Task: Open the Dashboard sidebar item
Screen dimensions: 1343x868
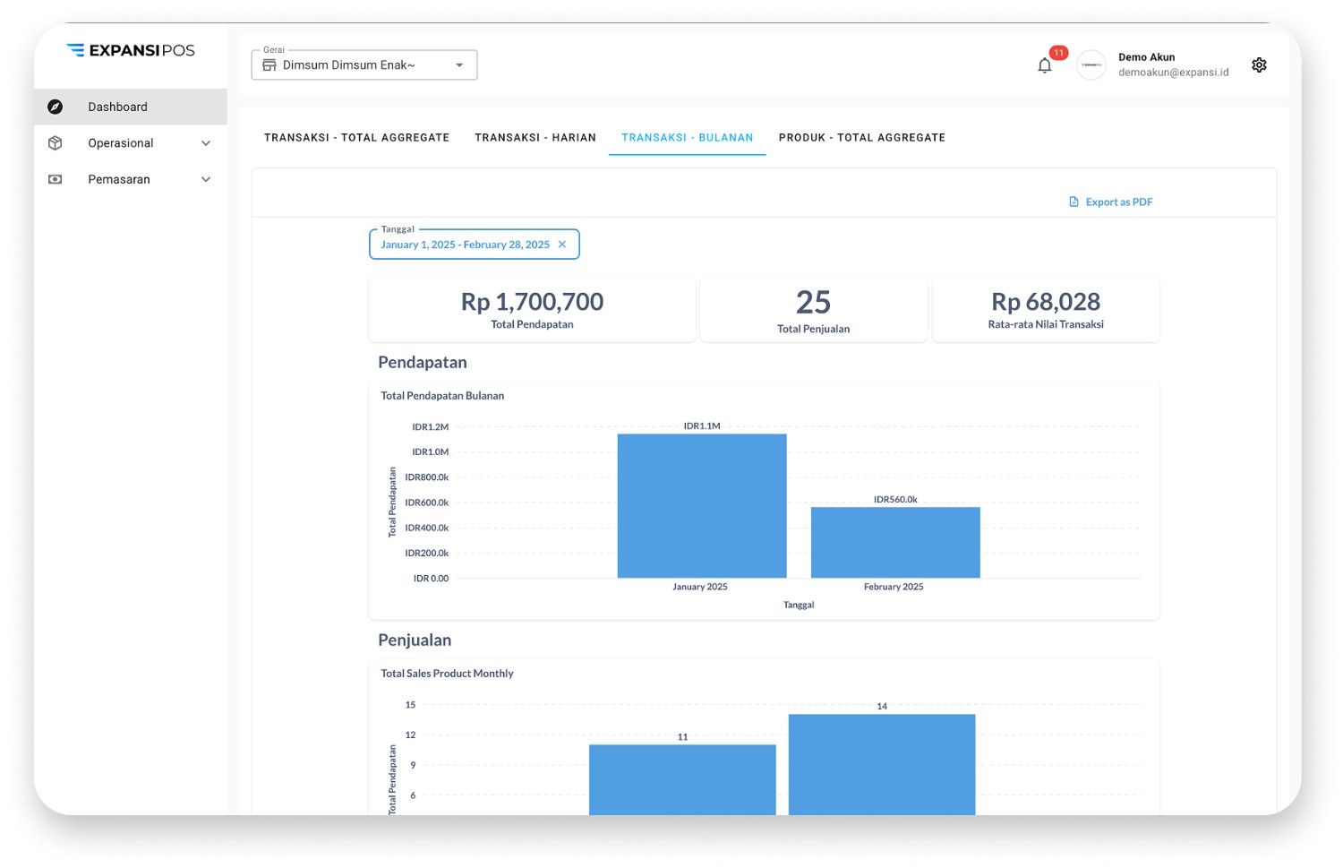Action: pos(131,107)
